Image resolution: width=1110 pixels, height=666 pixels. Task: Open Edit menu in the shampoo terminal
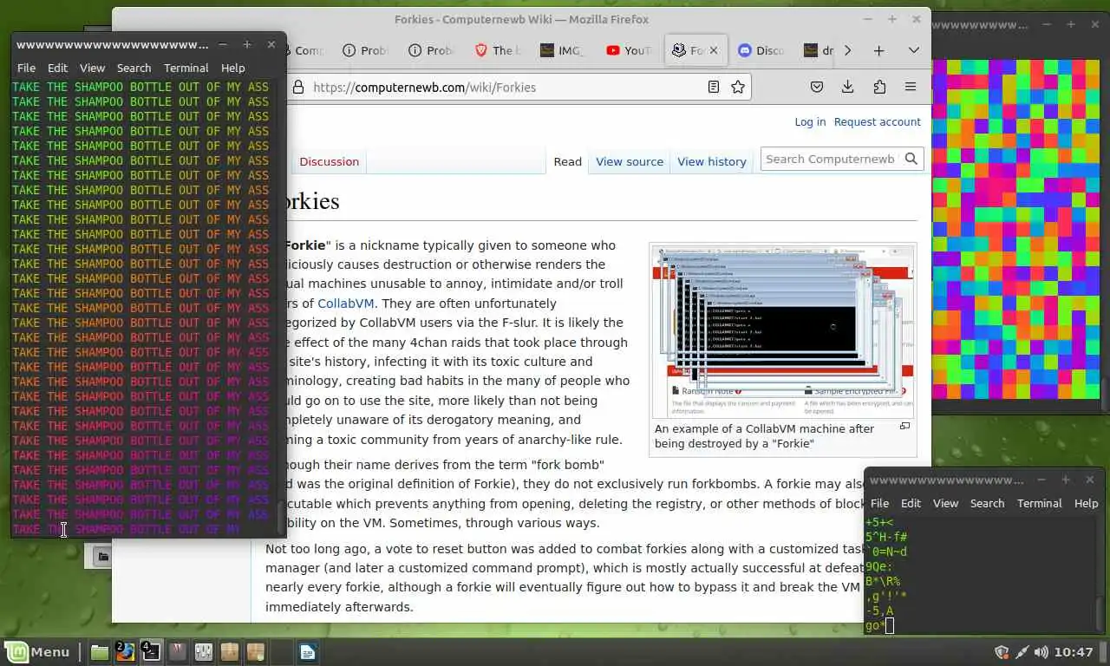[x=57, y=68]
